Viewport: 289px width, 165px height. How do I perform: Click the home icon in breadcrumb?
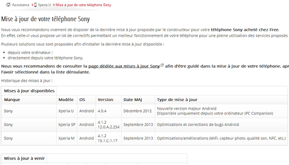coord(8,5)
